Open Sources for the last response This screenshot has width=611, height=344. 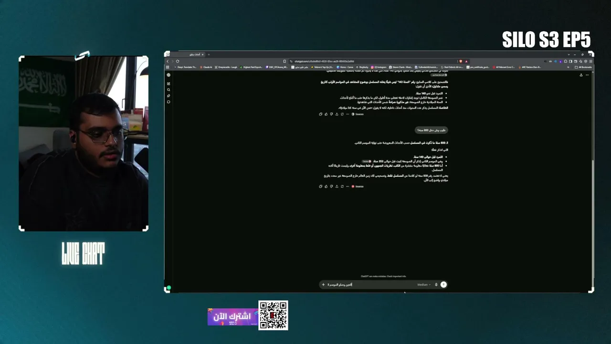point(358,186)
